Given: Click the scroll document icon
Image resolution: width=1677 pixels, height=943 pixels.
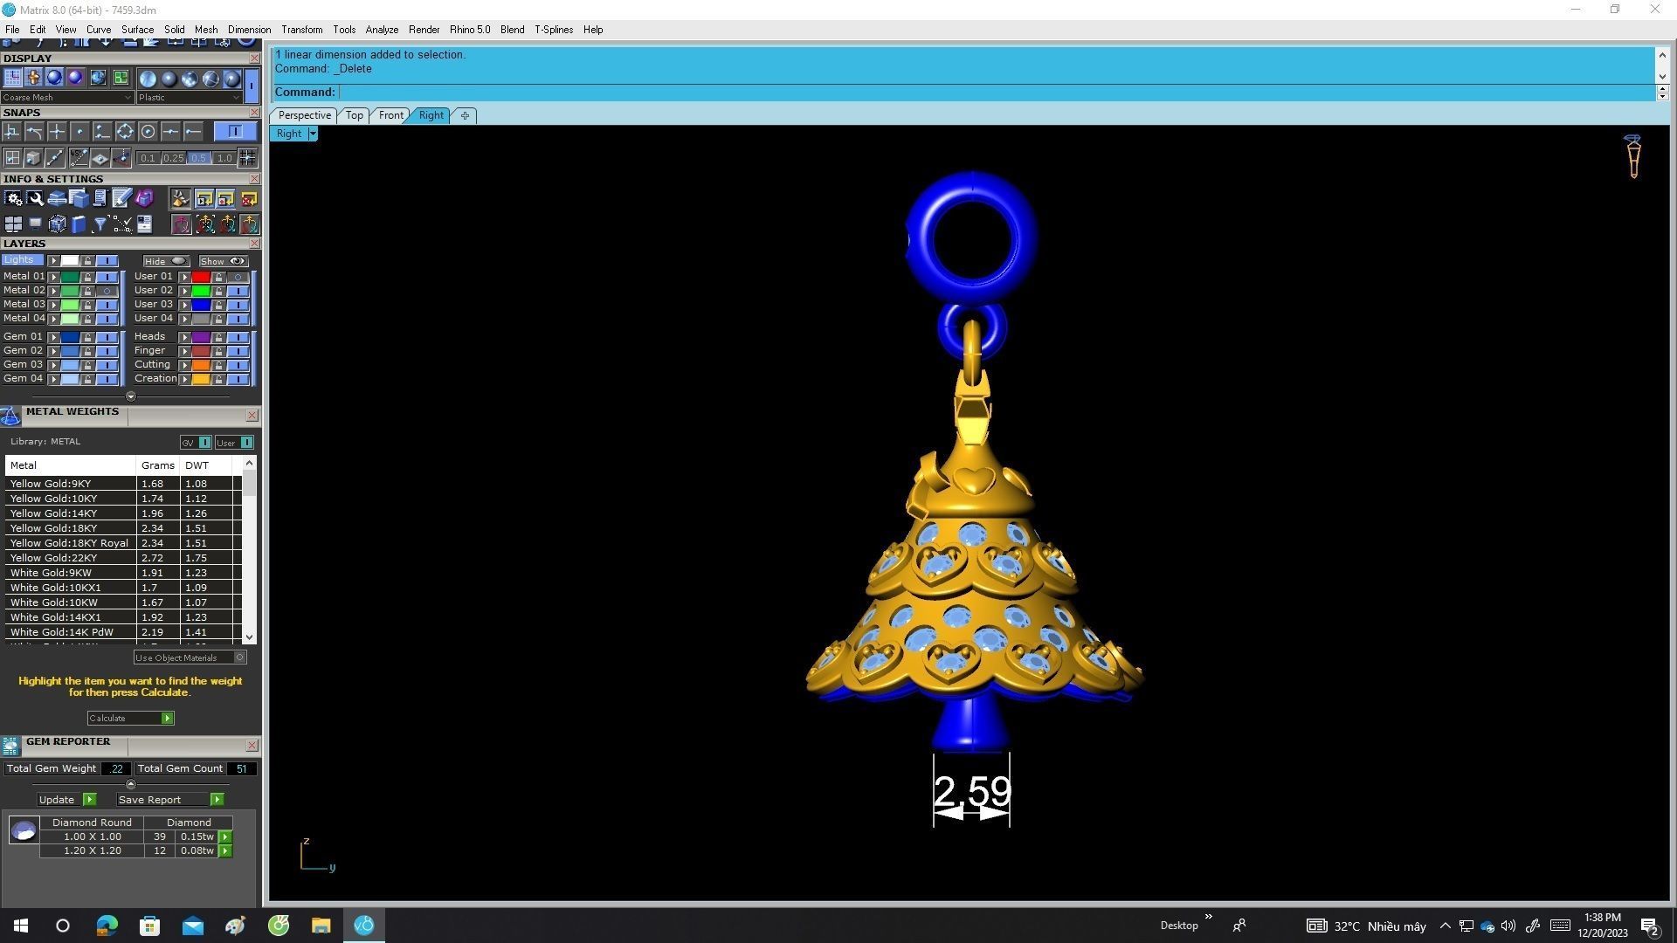Looking at the screenshot, I should 100,199.
